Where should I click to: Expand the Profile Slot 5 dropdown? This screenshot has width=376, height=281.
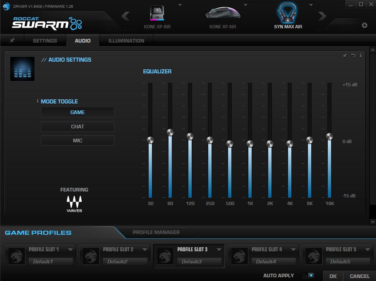click(368, 249)
